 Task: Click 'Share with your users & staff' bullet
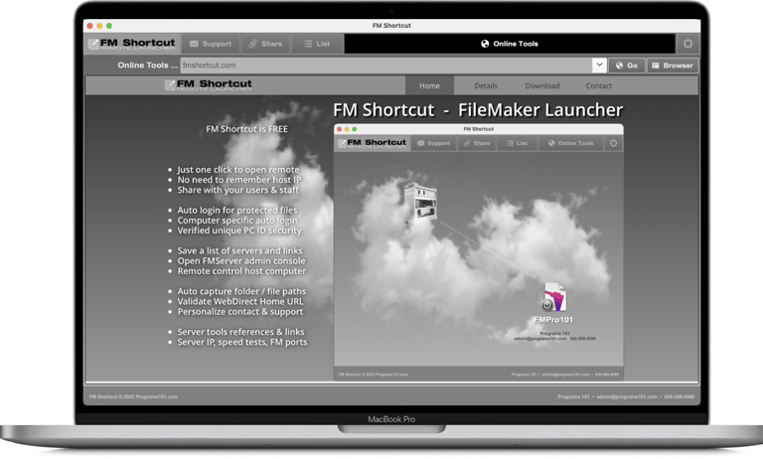pos(237,190)
